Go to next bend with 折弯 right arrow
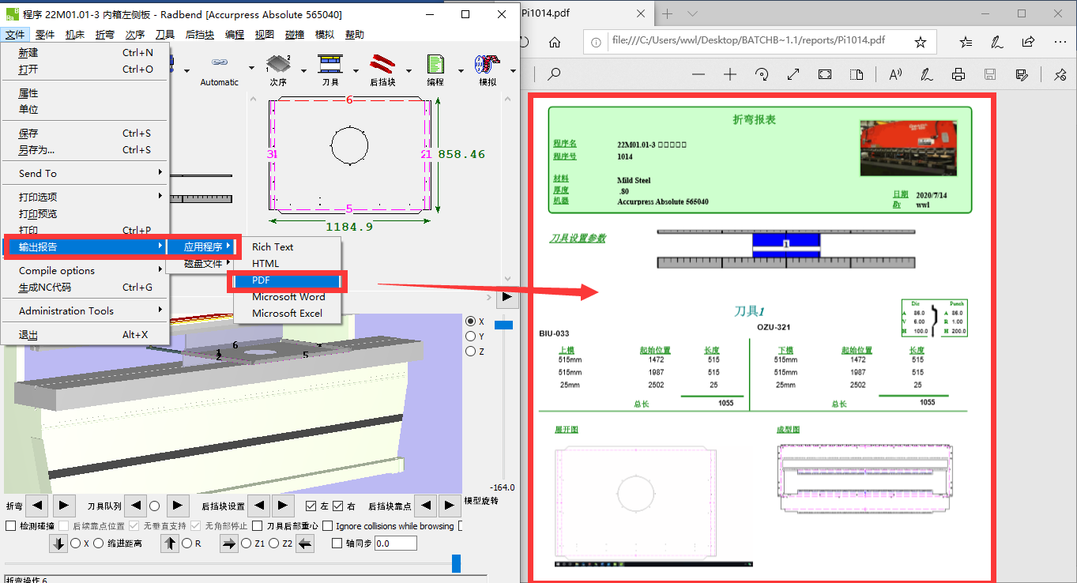 pyautogui.click(x=64, y=506)
